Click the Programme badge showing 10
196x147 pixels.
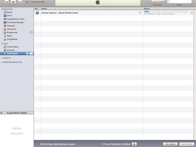31,33
